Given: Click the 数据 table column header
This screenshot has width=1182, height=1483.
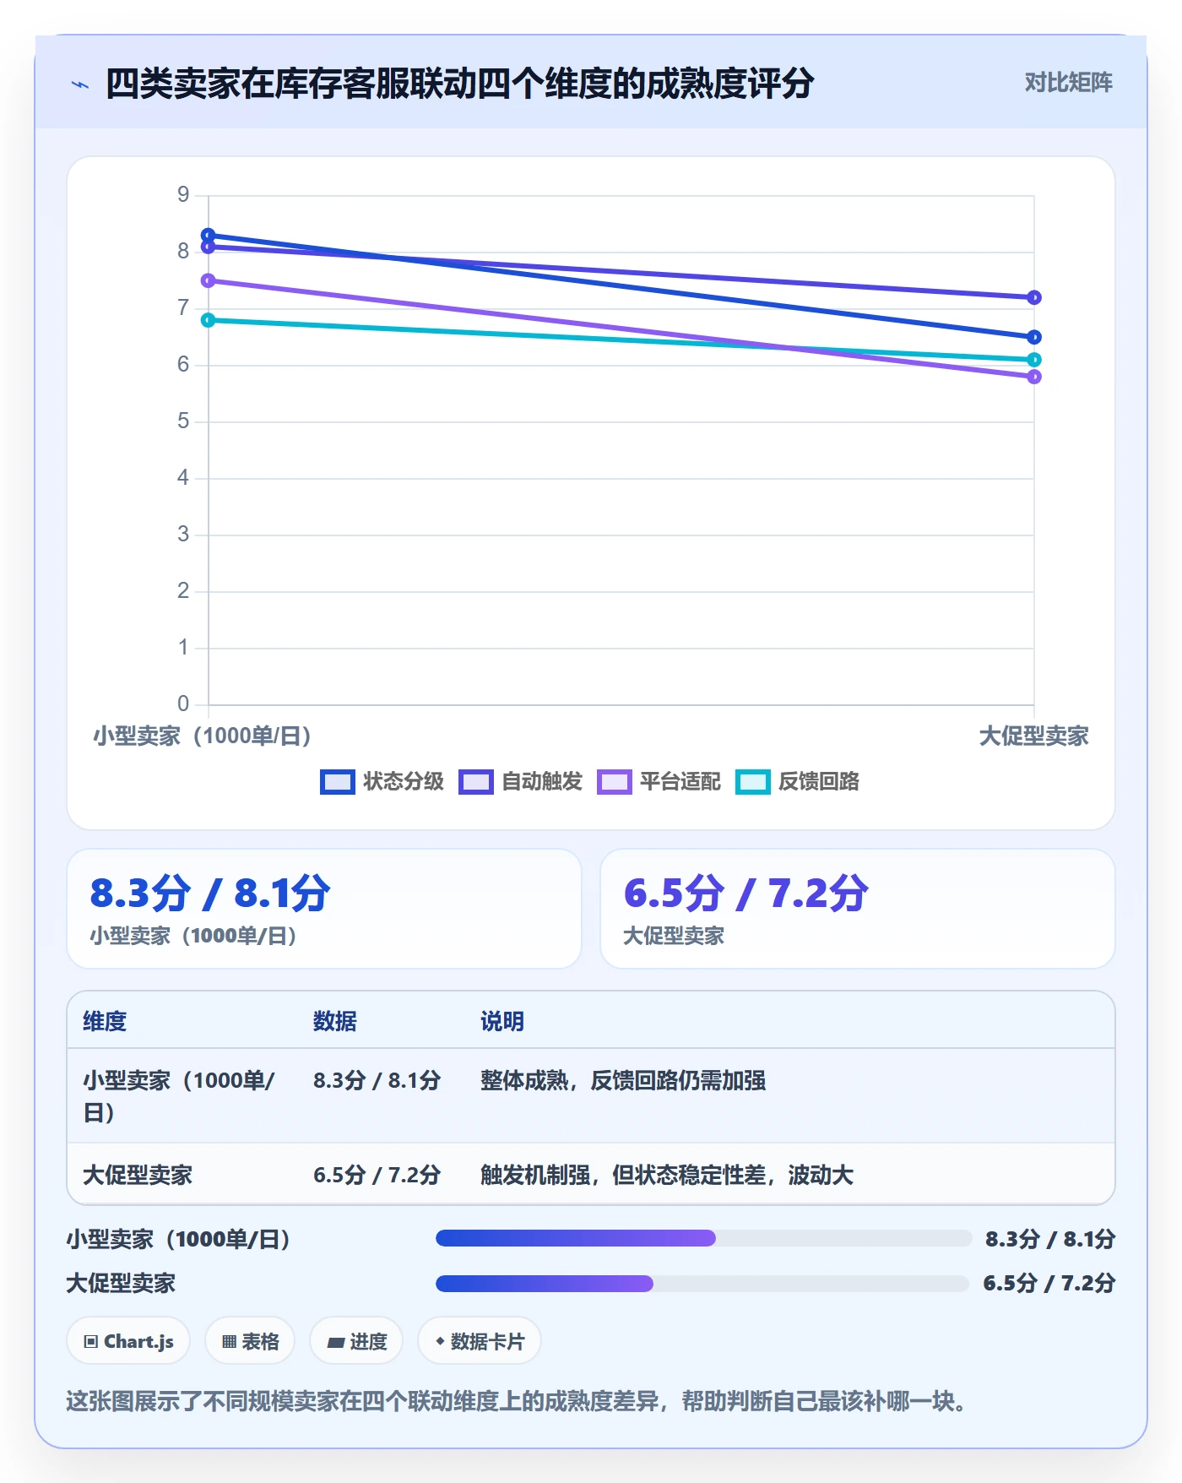Looking at the screenshot, I should coord(334,1021).
